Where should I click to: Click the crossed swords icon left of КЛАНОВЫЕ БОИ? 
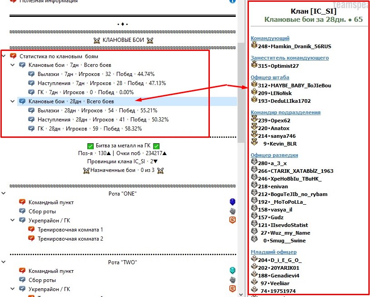96,40
